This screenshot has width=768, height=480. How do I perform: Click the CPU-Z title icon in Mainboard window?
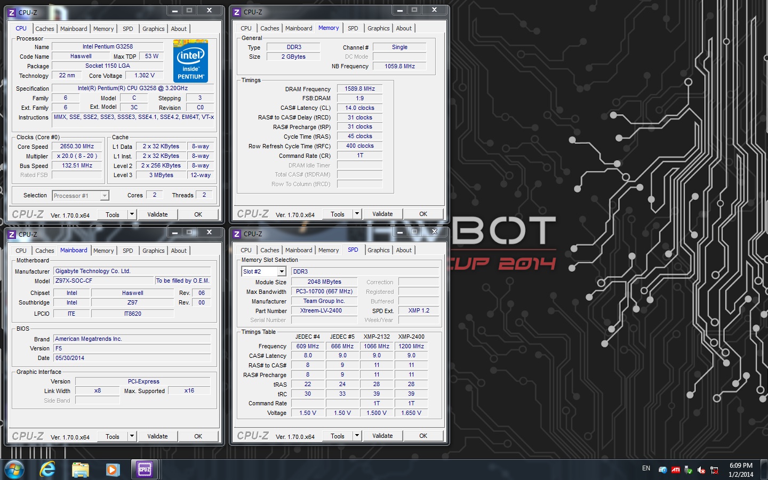point(12,234)
